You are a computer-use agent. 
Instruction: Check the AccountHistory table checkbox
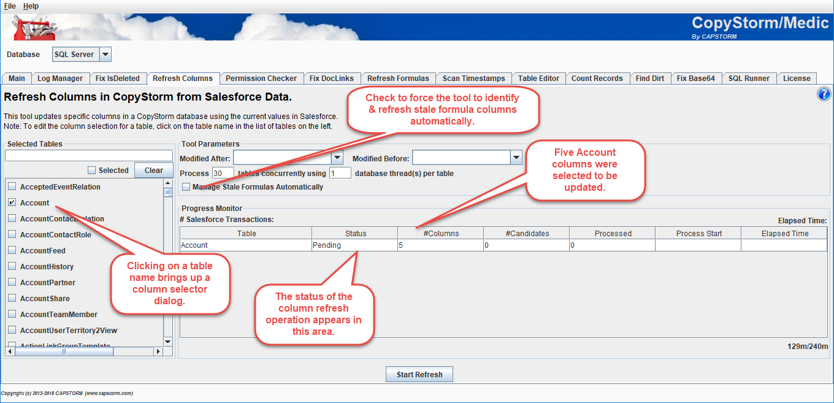[x=12, y=267]
